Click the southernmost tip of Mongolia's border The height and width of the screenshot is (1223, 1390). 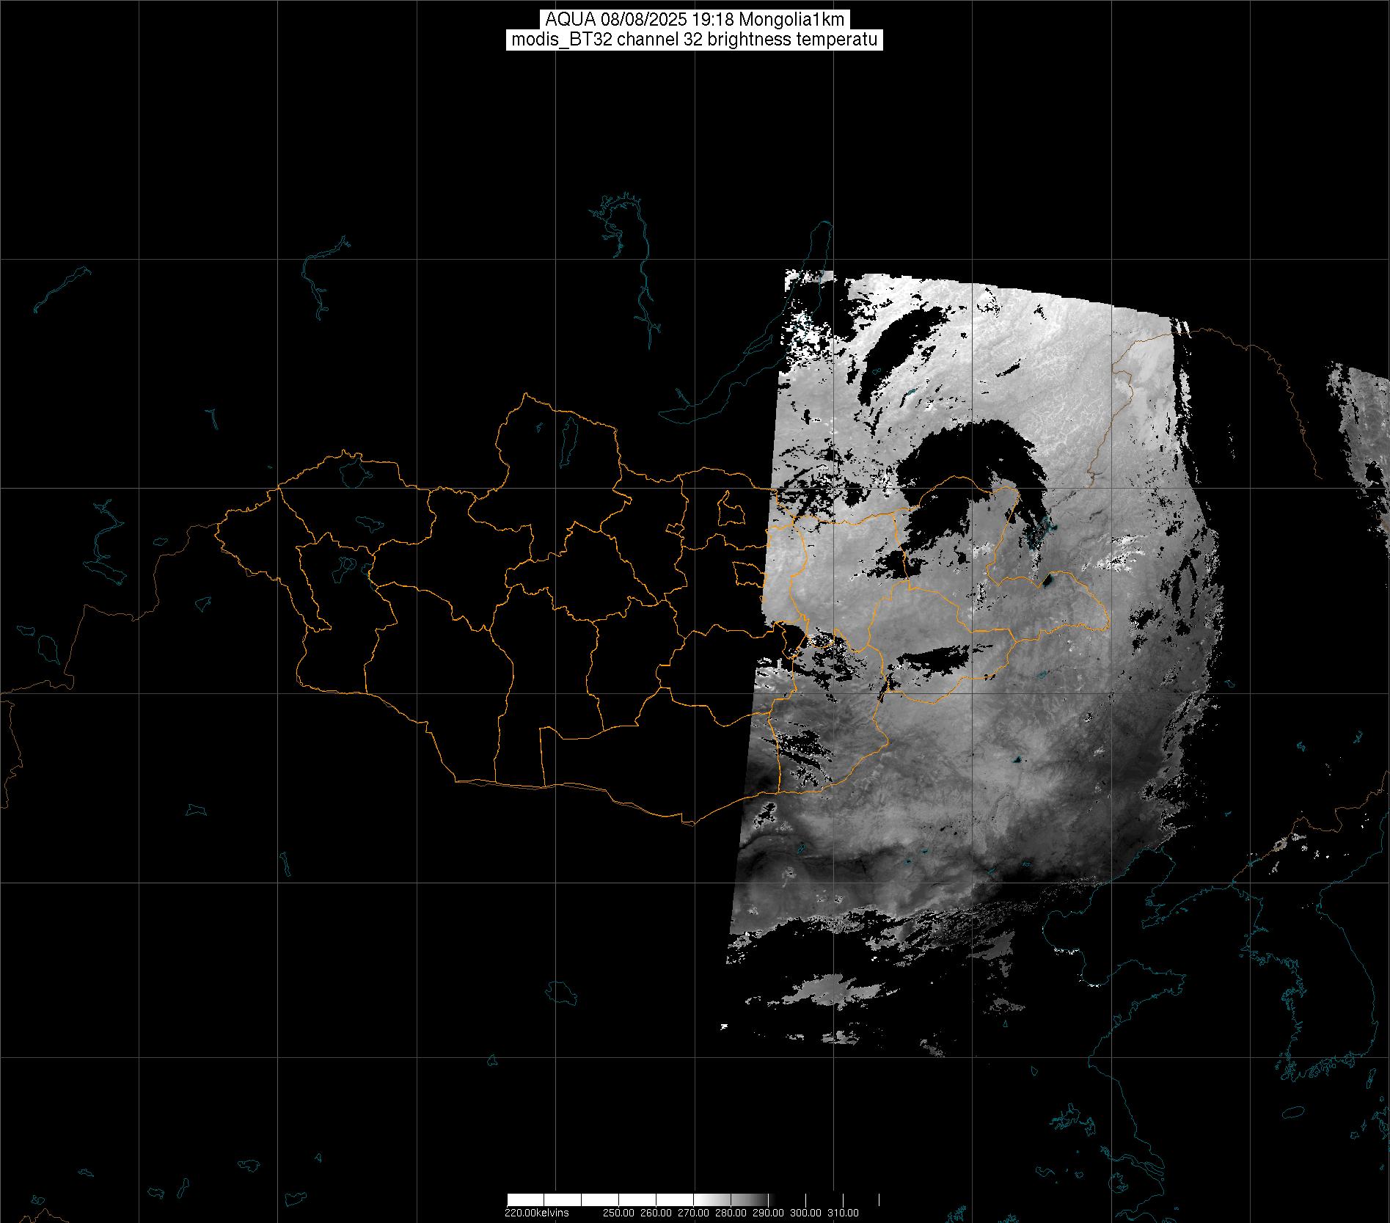pyautogui.click(x=688, y=824)
